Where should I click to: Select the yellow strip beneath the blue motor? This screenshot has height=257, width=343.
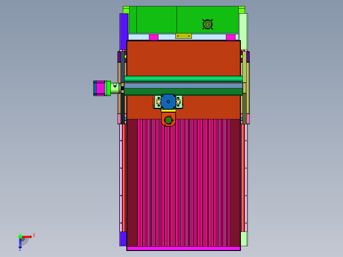pos(168,111)
